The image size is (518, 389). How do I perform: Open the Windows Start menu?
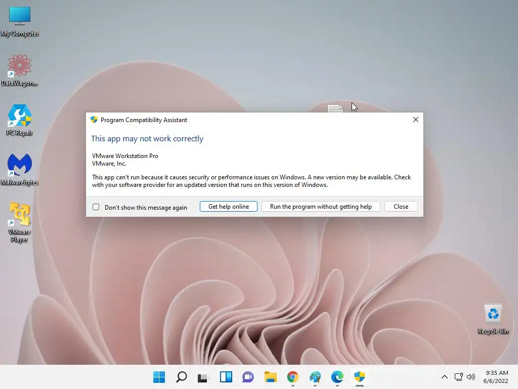(x=159, y=377)
